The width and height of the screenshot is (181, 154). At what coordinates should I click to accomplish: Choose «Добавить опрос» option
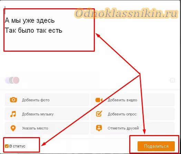tap(132, 114)
